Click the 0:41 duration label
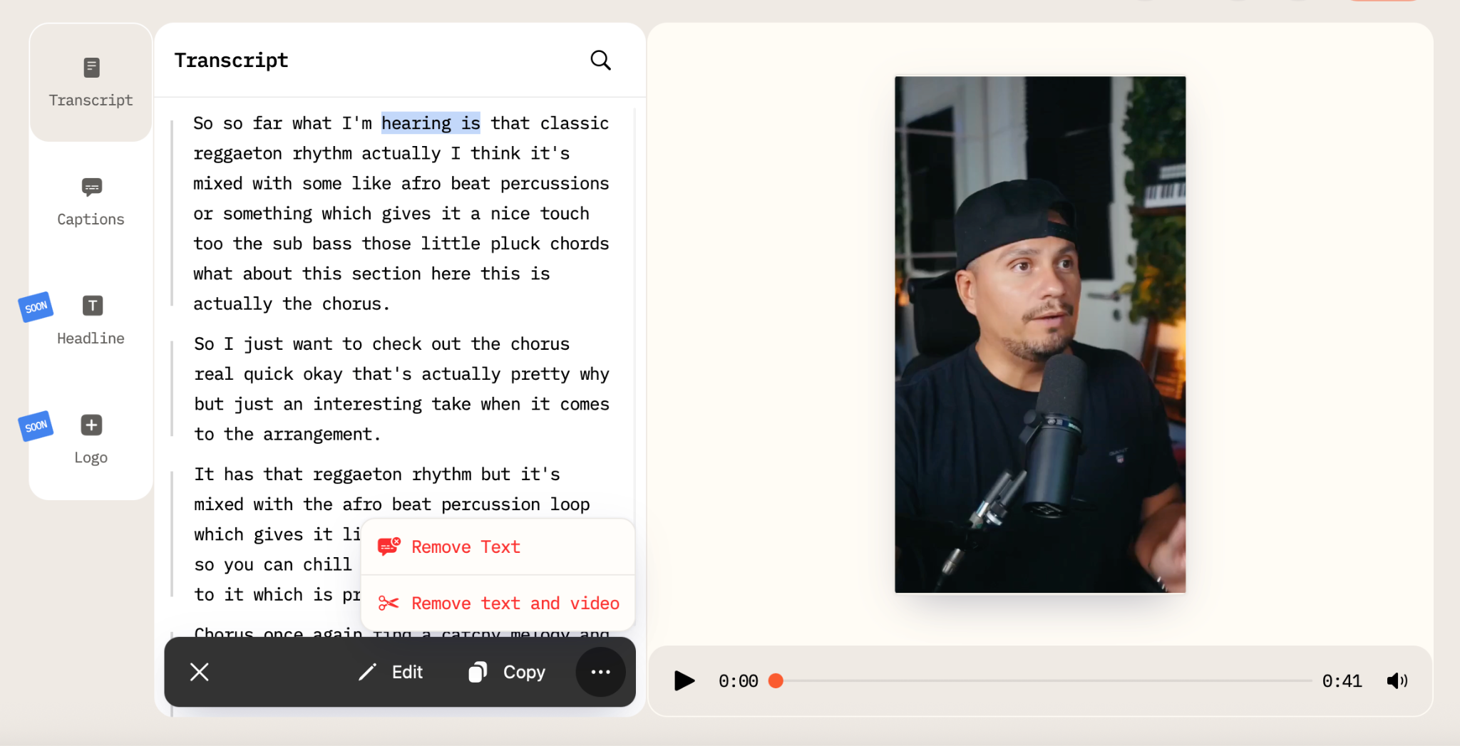Image resolution: width=1460 pixels, height=746 pixels. pos(1342,681)
